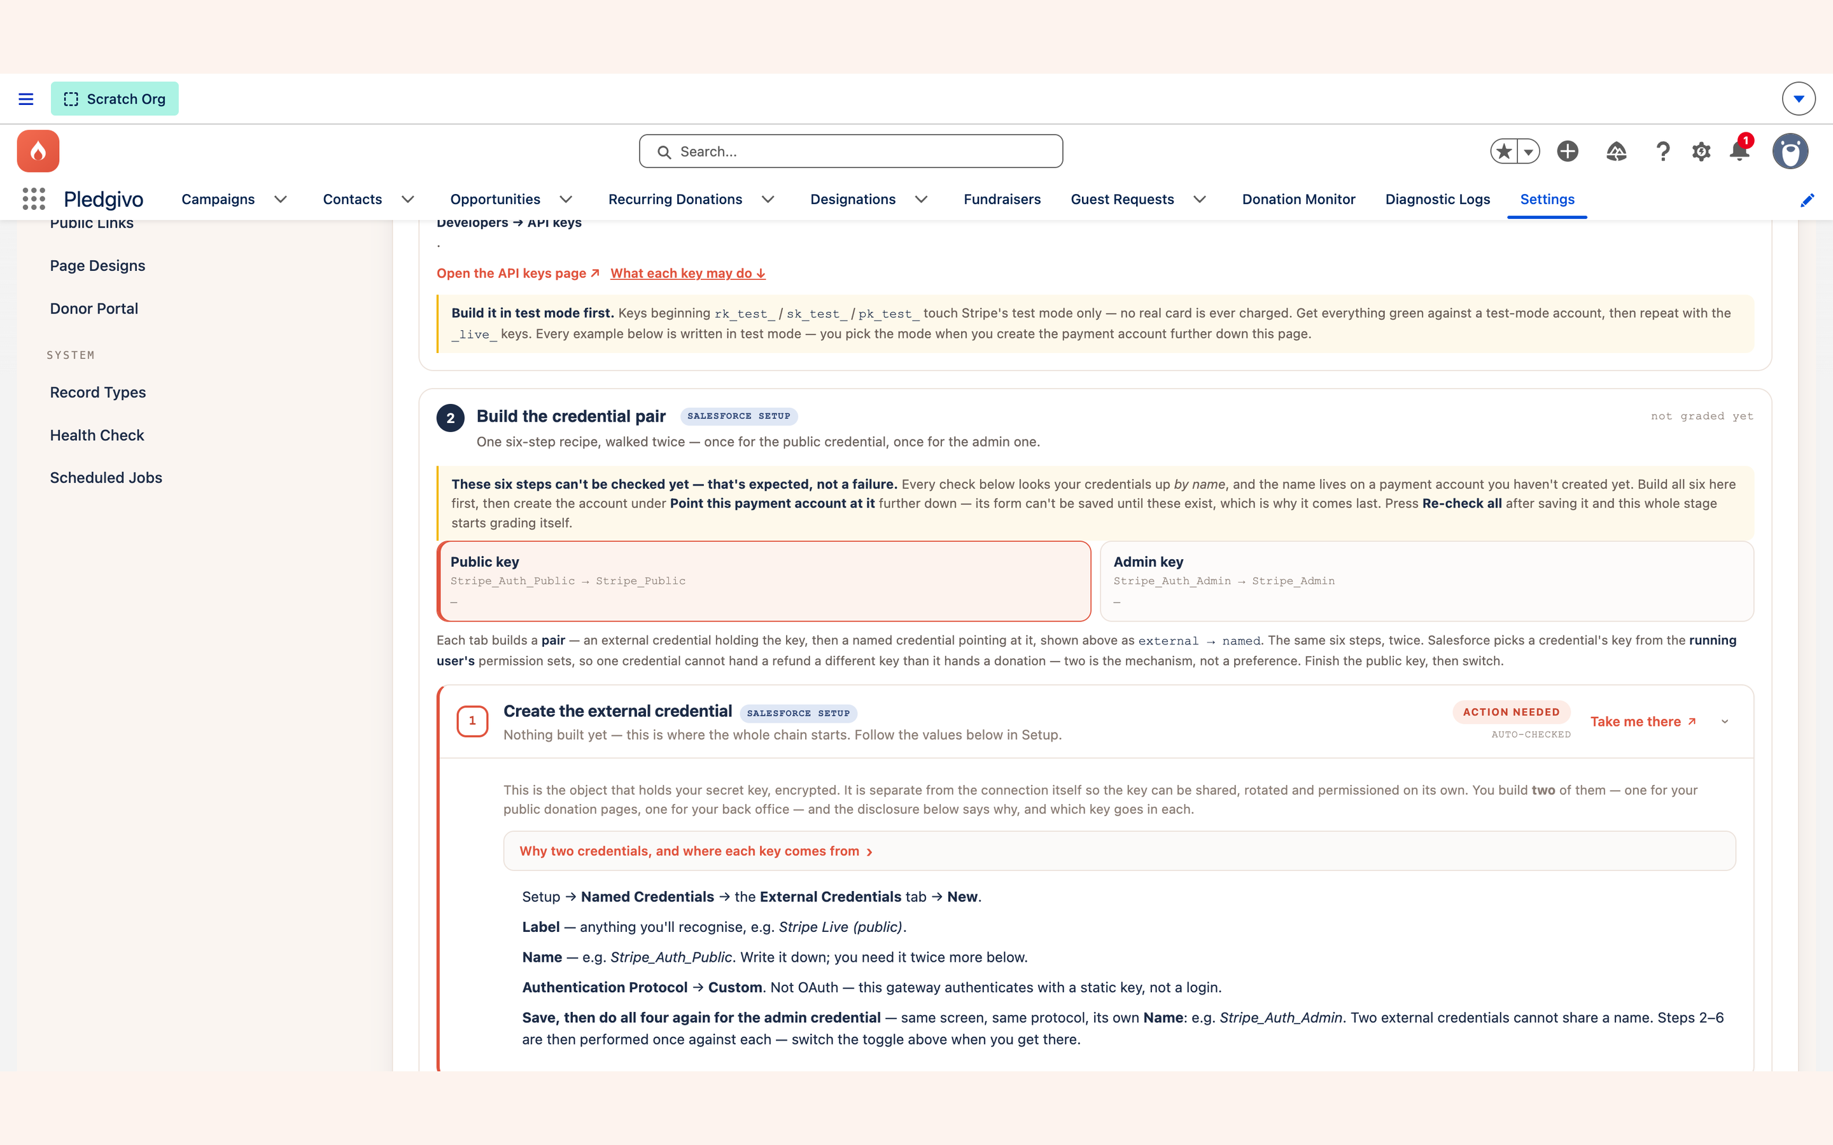Switch to the Admin key credential card
This screenshot has width=1833, height=1145.
[1427, 581]
